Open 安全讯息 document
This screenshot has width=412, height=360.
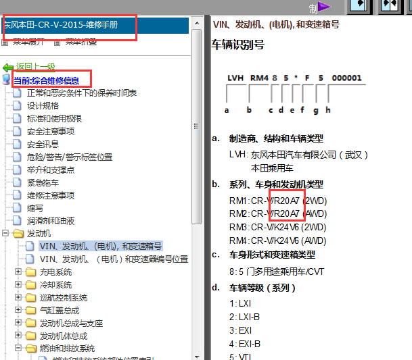(43, 145)
